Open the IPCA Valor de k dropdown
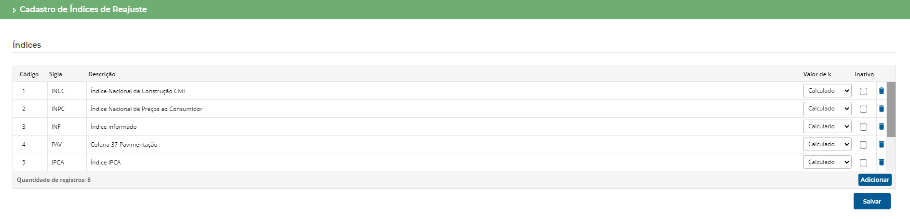This screenshot has height=219, width=910. click(x=827, y=162)
